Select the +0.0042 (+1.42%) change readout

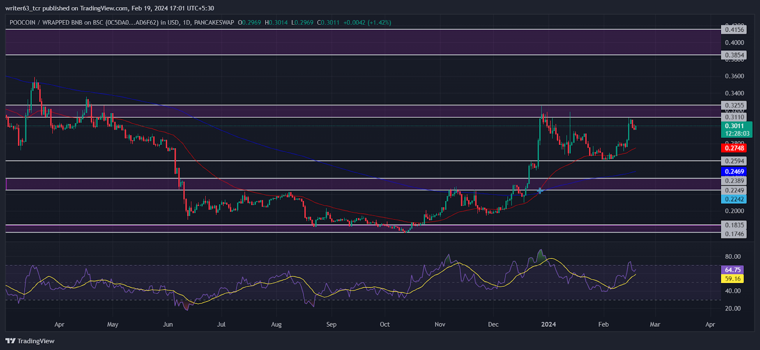point(367,22)
